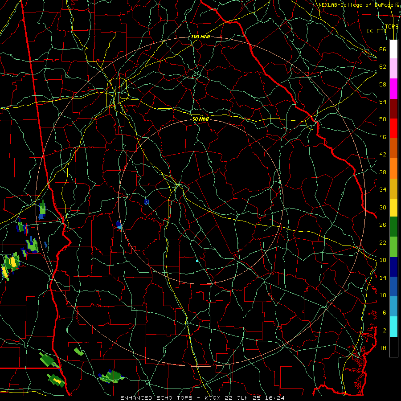Click the '[K FT]' units label
The width and height of the screenshot is (401, 401).
[x=376, y=31]
